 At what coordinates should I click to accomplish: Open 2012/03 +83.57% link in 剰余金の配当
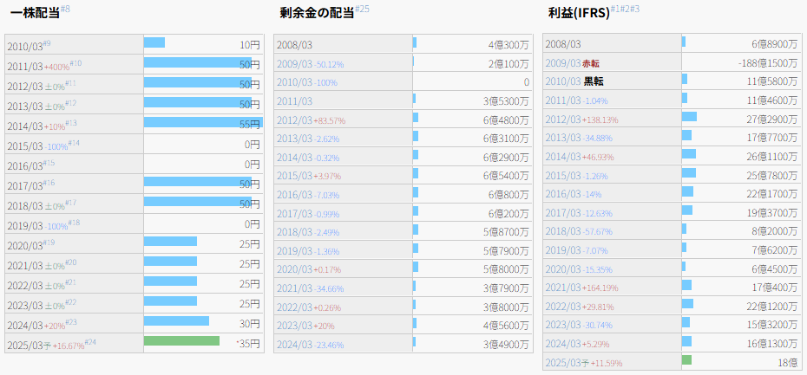click(x=312, y=120)
